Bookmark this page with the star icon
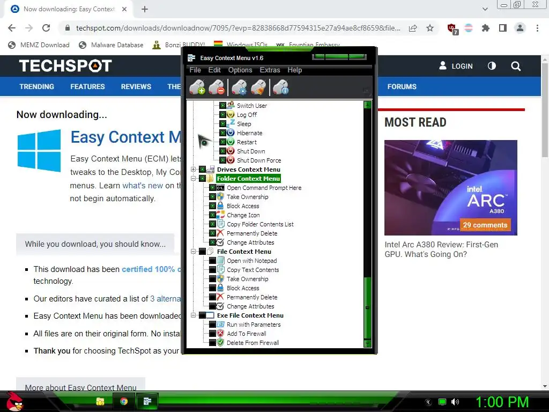This screenshot has width=549, height=412. point(430,28)
